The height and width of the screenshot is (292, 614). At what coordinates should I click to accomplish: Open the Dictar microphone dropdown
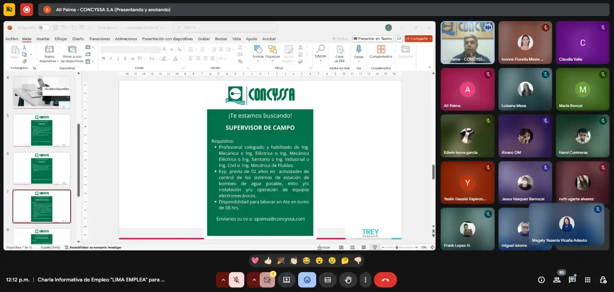pyautogui.click(x=358, y=53)
